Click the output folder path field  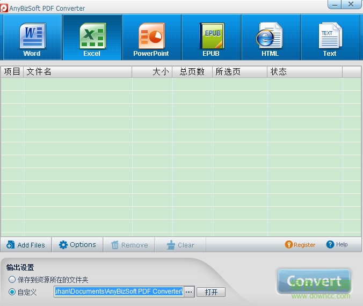coord(119,292)
